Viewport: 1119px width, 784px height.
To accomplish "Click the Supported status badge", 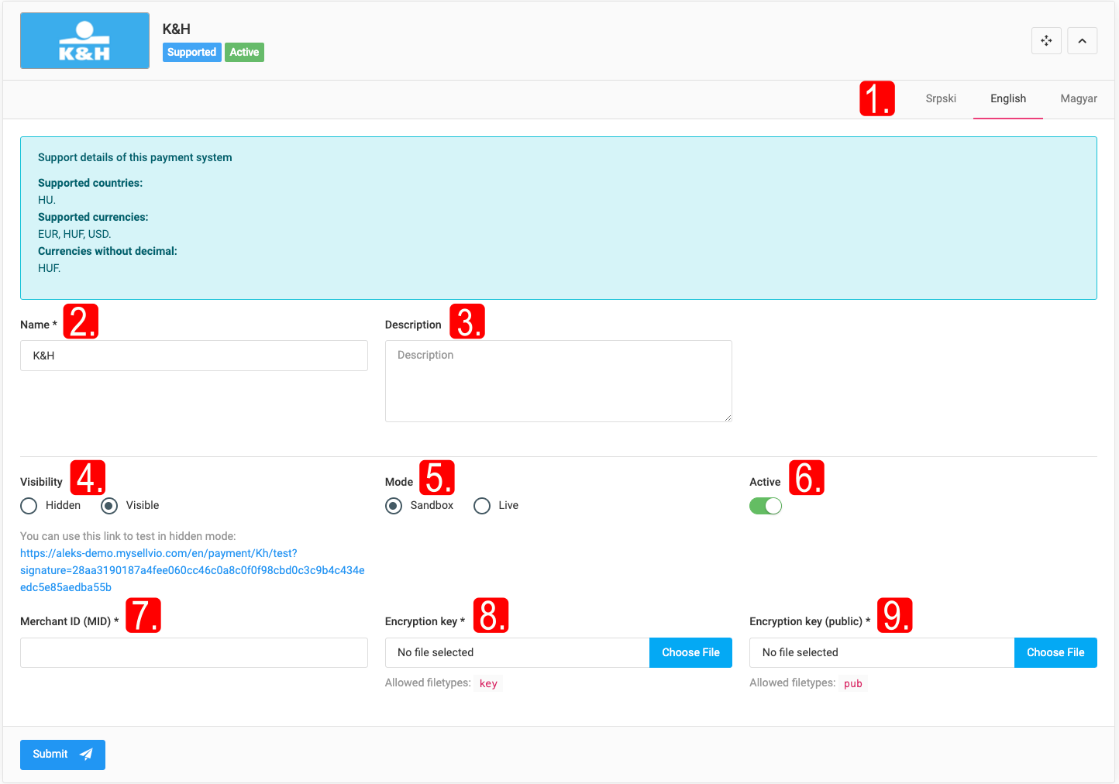I will (191, 53).
